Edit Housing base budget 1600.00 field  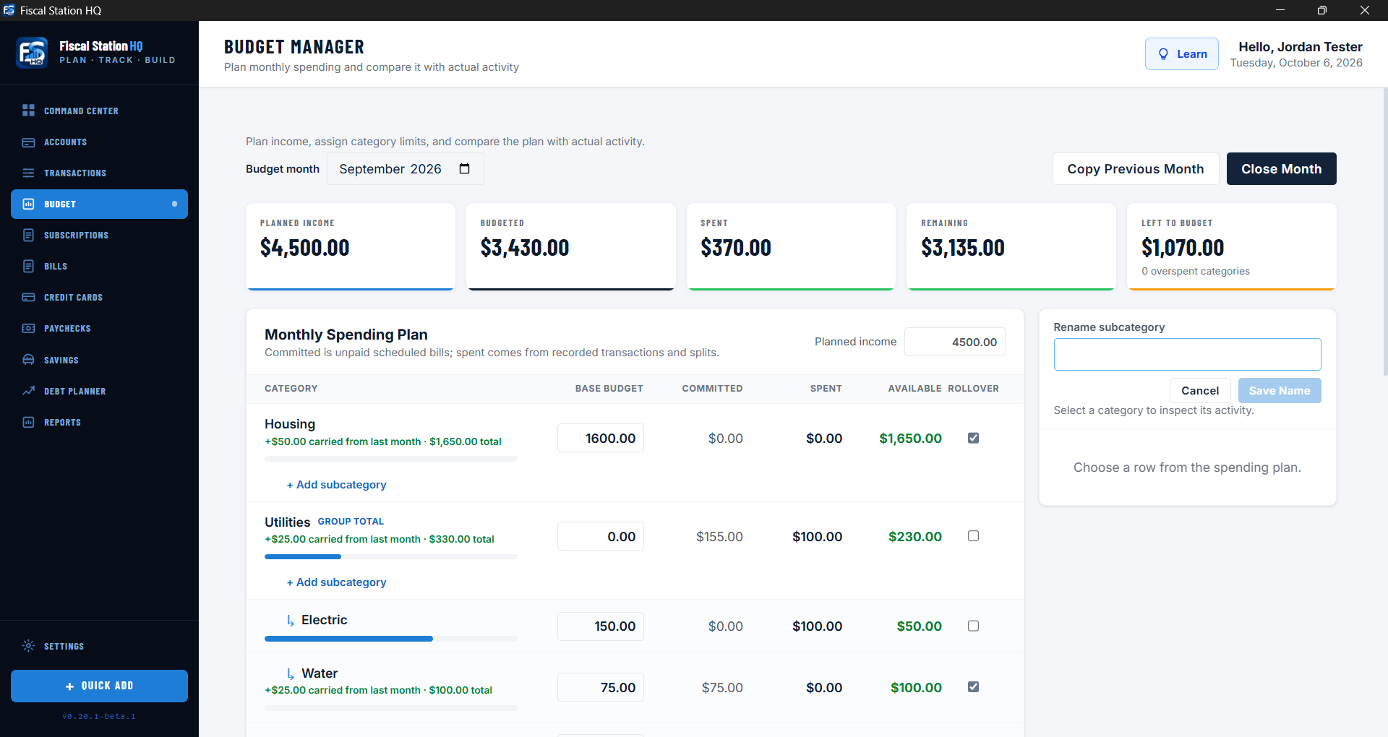click(601, 438)
